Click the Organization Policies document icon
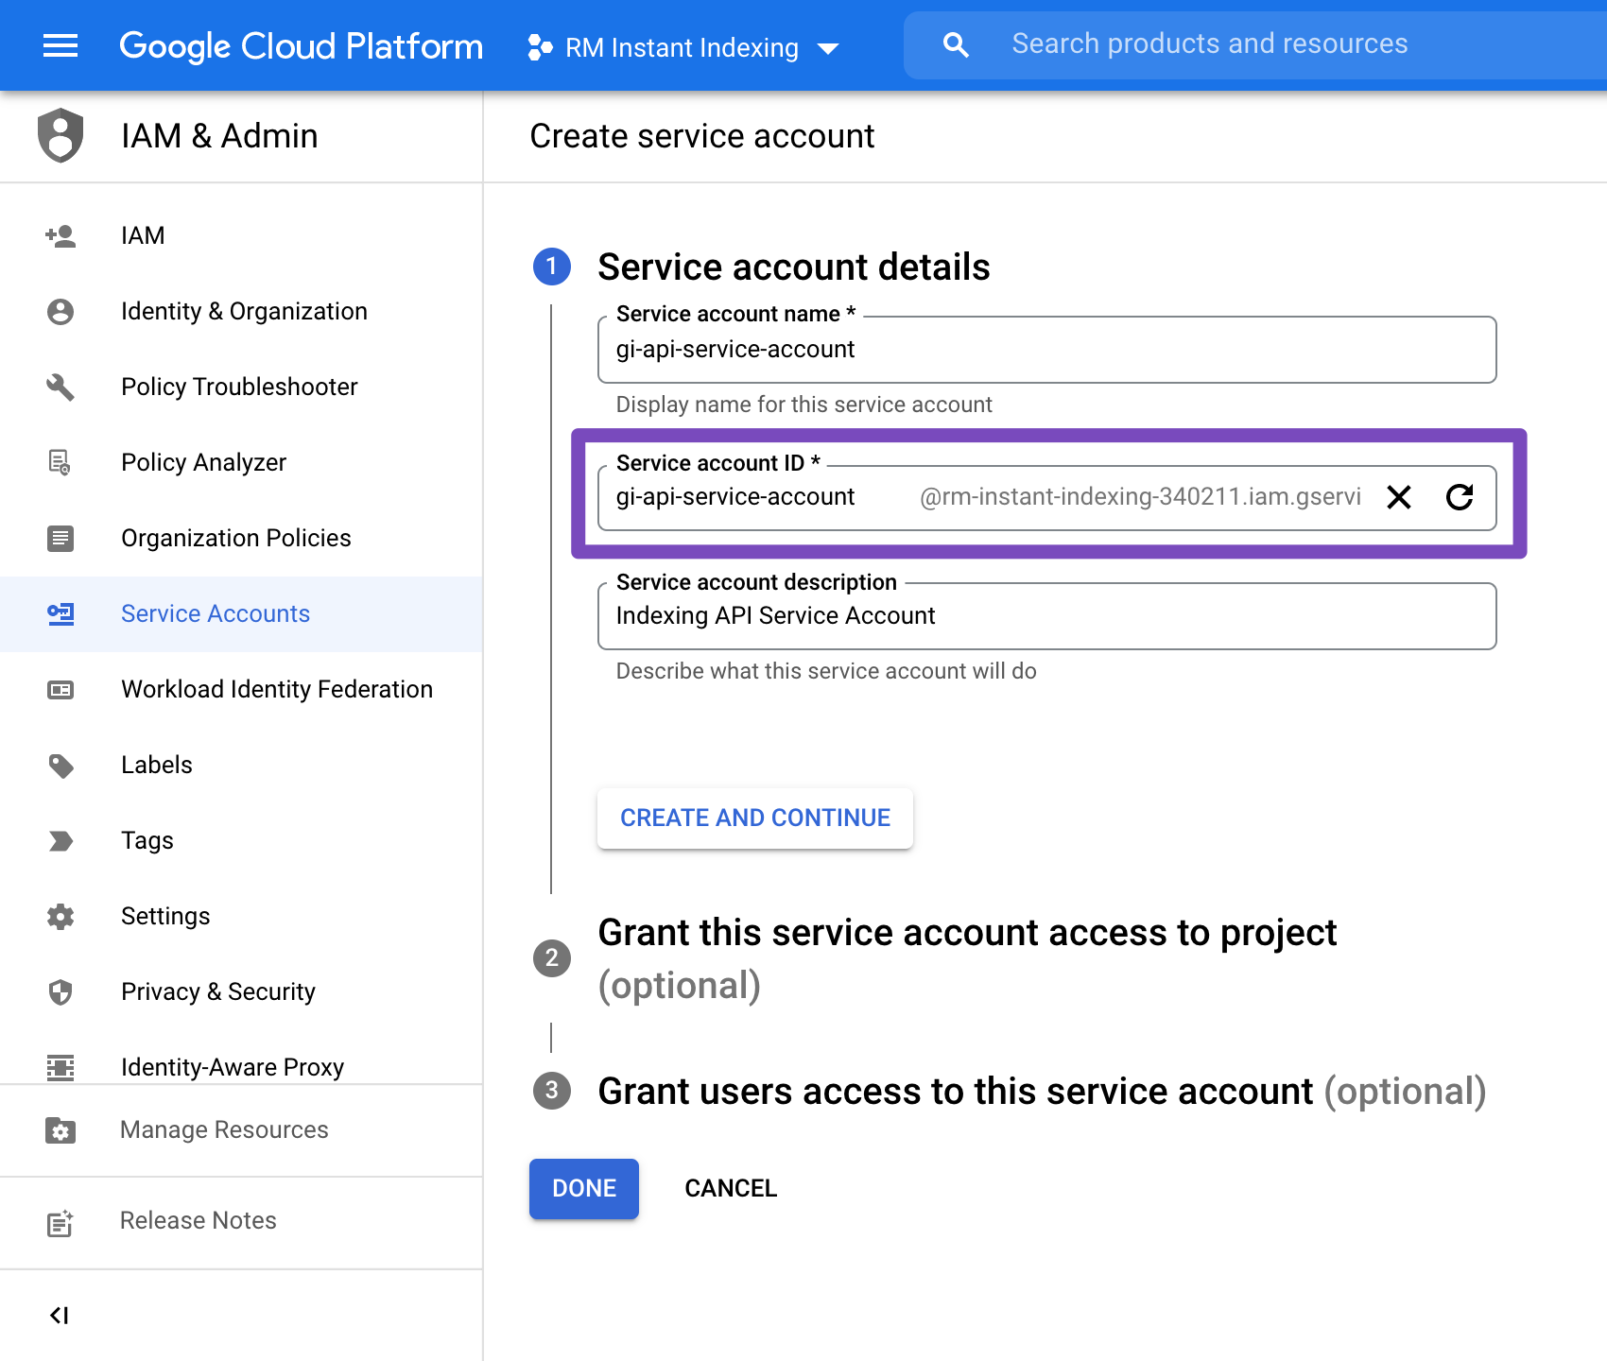 [x=60, y=538]
